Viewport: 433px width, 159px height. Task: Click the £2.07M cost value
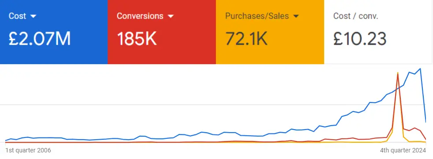click(40, 39)
